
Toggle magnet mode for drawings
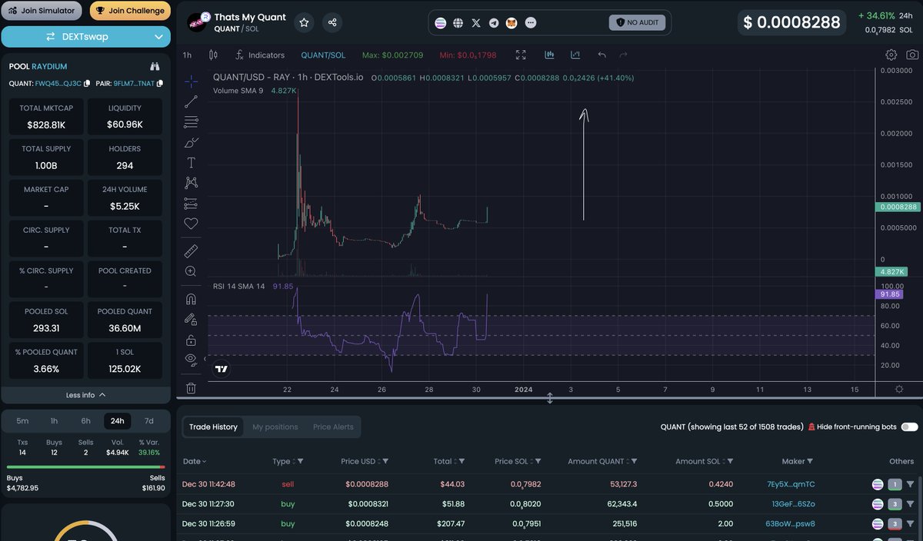click(191, 298)
